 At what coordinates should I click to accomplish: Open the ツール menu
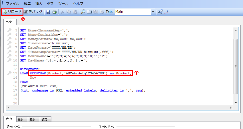63,3
